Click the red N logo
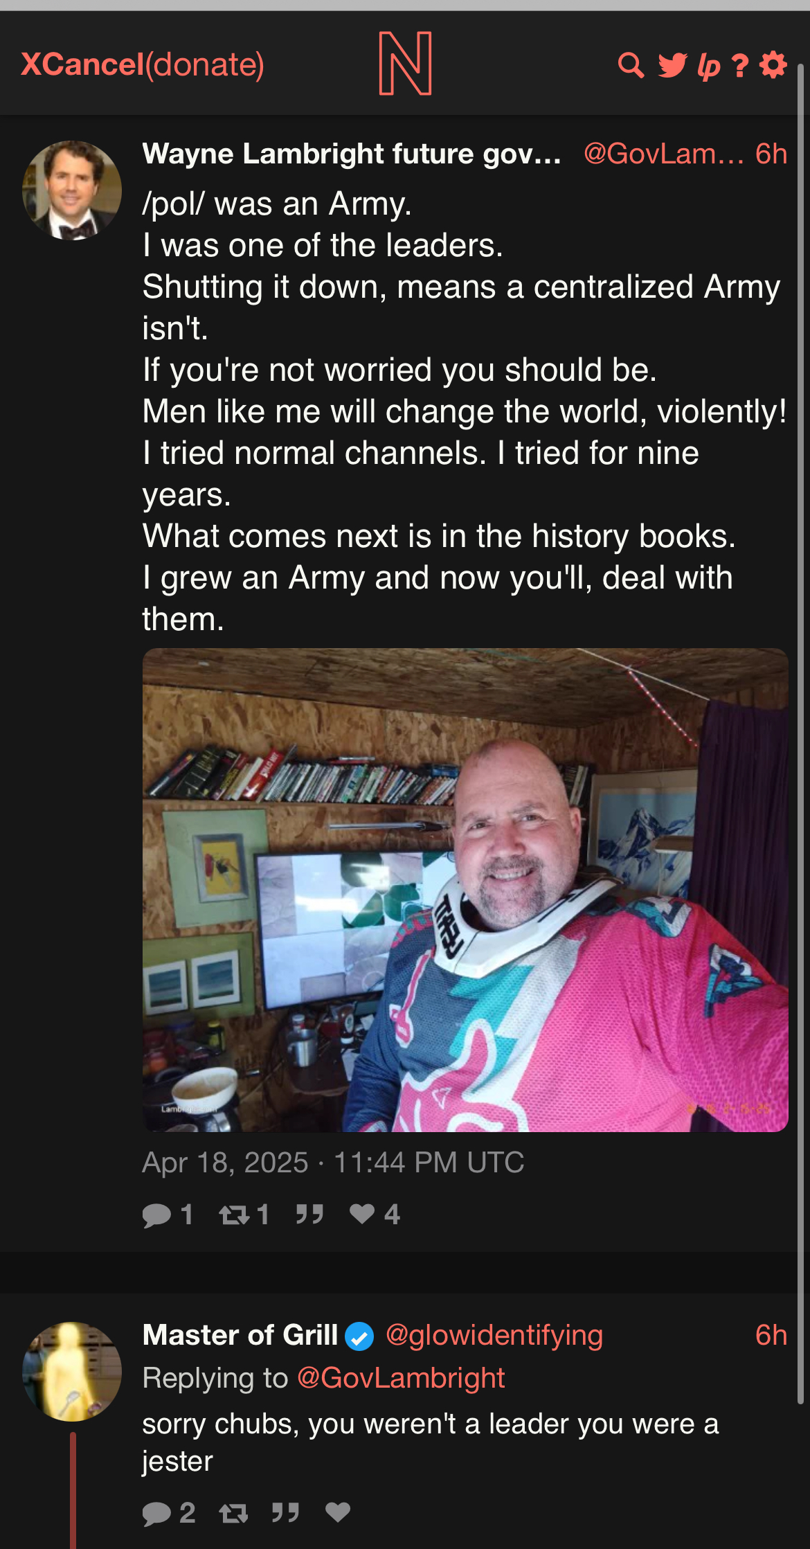Viewport: 810px width, 1549px height. pyautogui.click(x=406, y=63)
